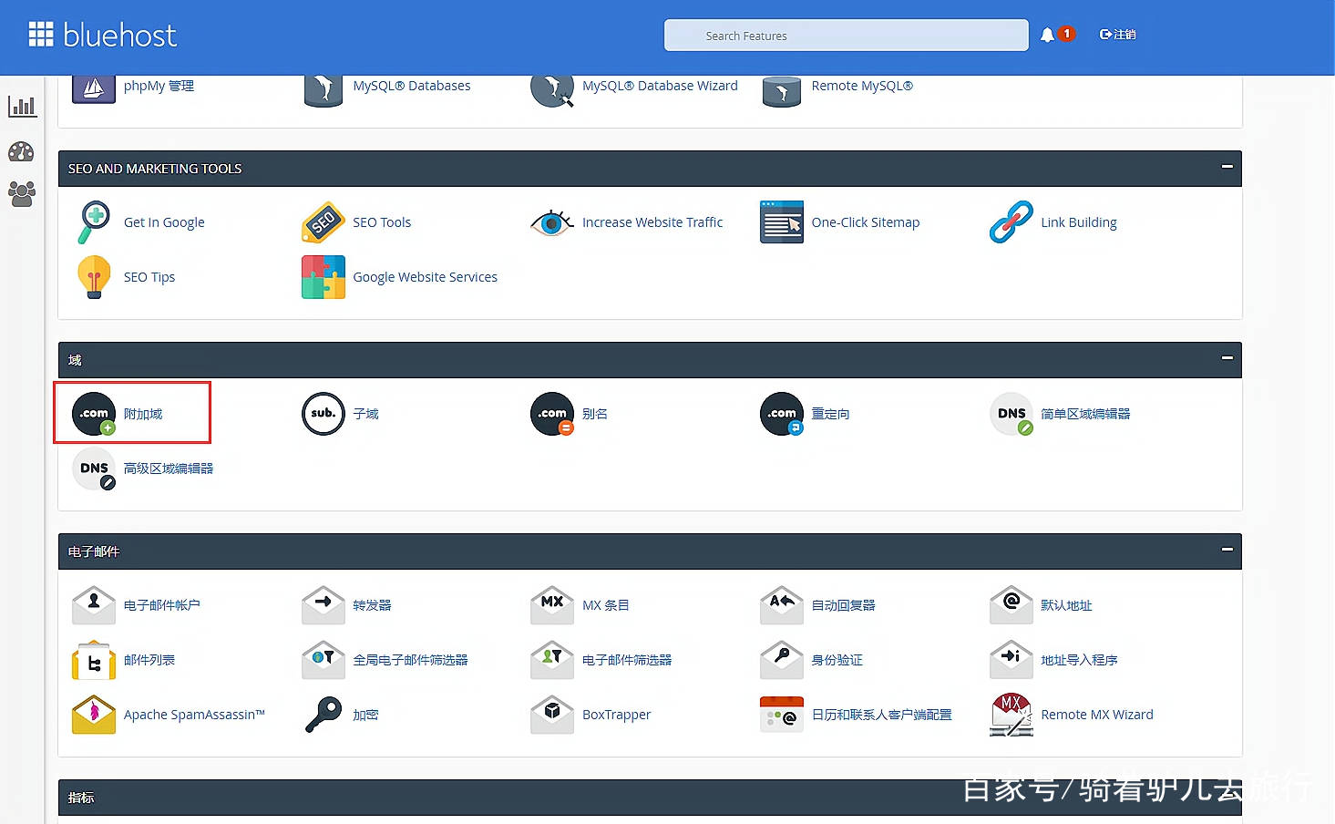The height and width of the screenshot is (824, 1335).
Task: Click the 邮件列表 icon
Action: 94,660
